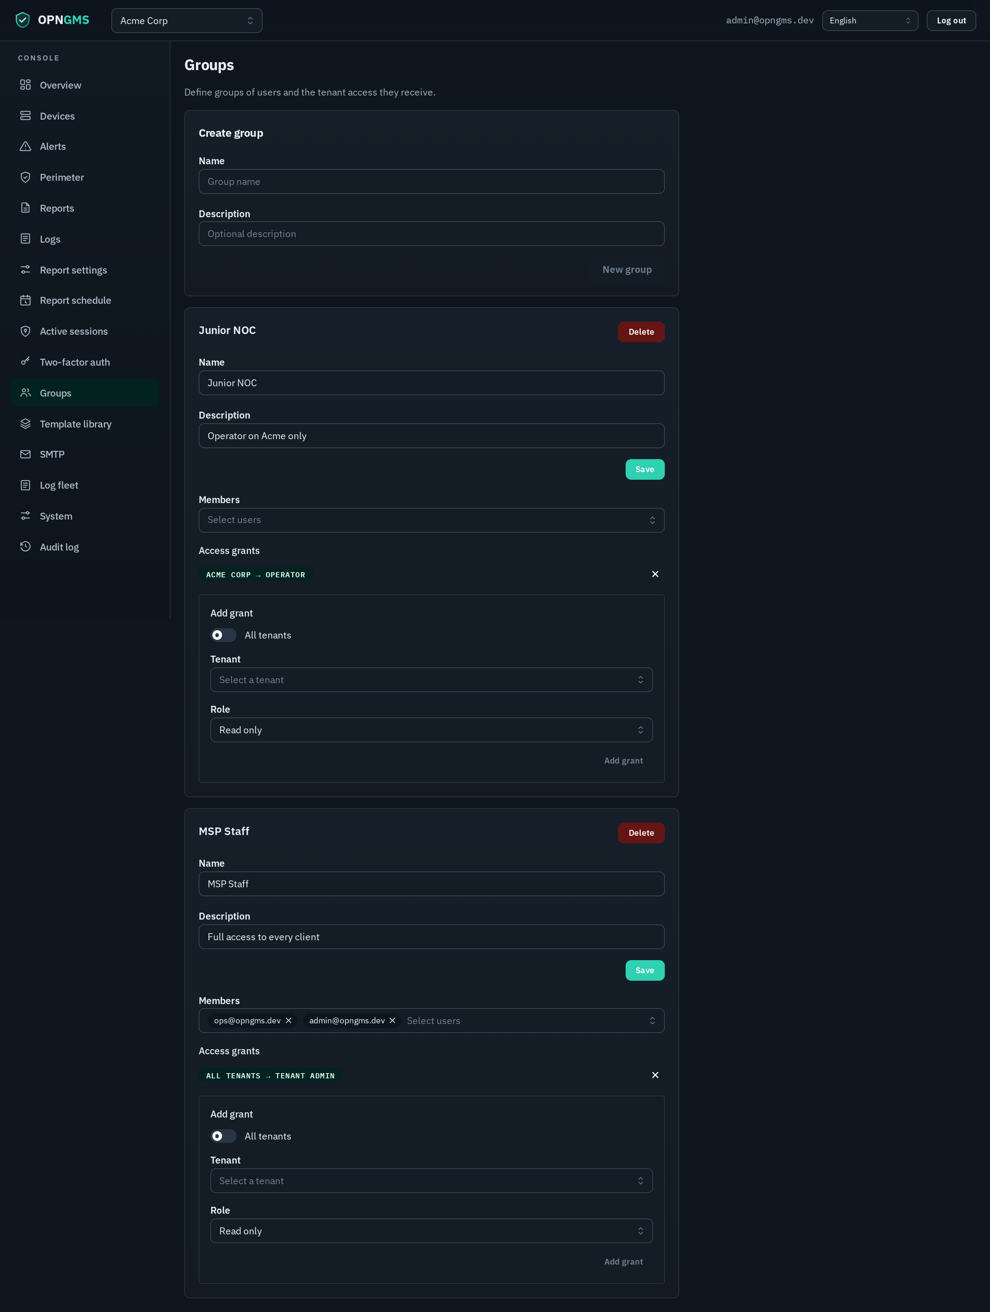The width and height of the screenshot is (990, 1312).
Task: Click the Template library layers icon
Action: pos(25,423)
